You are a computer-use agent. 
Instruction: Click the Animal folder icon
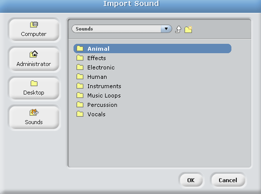pos(80,48)
